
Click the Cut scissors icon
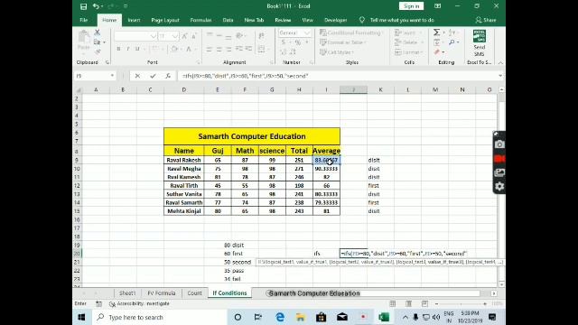[x=98, y=32]
